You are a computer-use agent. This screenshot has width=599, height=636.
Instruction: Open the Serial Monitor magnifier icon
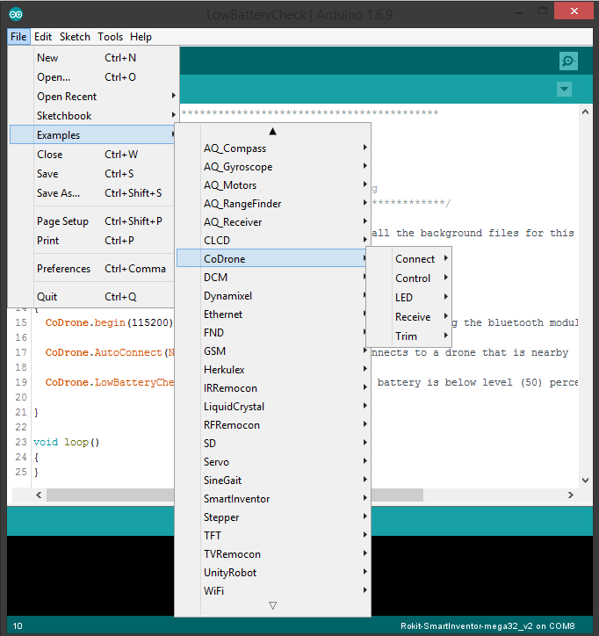click(x=568, y=61)
